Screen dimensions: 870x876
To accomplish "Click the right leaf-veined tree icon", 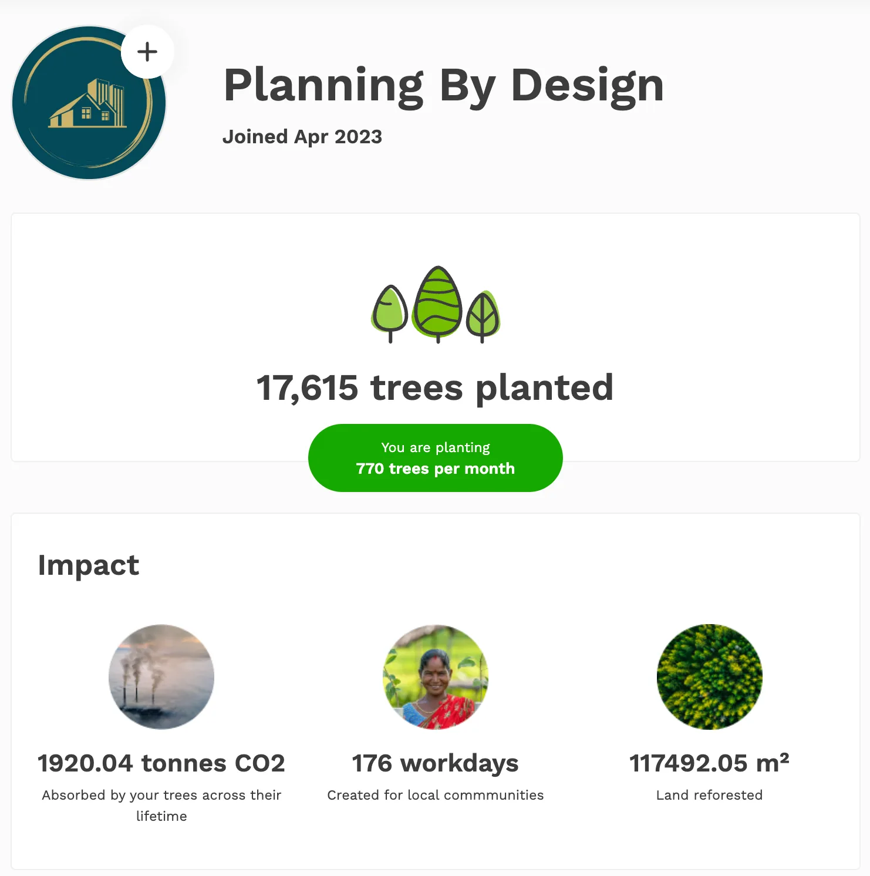I will [483, 315].
